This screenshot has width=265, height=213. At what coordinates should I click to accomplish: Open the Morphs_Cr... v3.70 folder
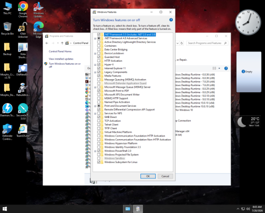7,71
